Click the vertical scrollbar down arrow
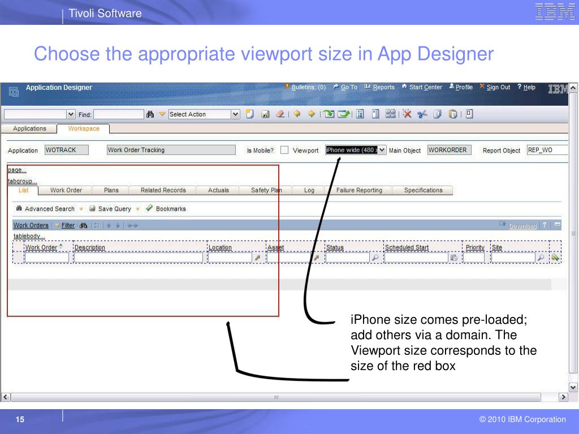Image resolution: width=579 pixels, height=434 pixels. [573, 387]
